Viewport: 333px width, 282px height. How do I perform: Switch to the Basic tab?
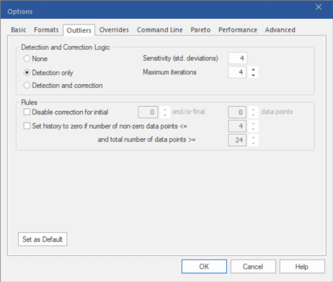point(18,30)
